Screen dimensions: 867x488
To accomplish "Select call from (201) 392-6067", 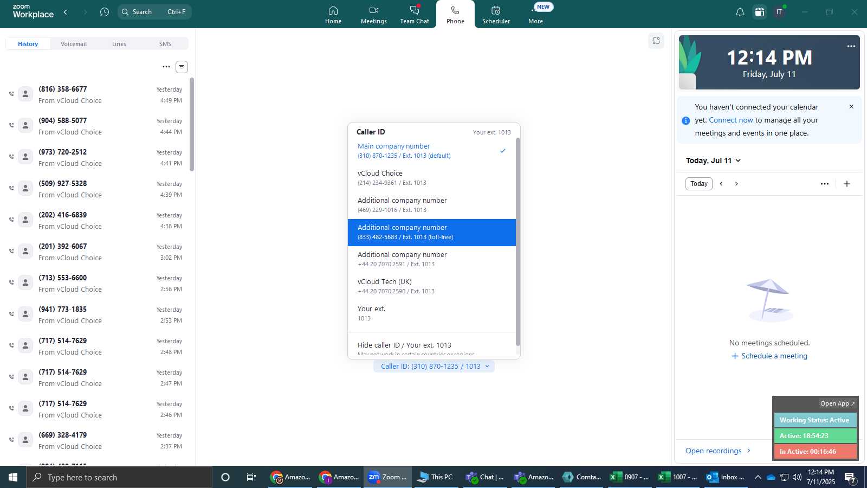I will click(x=96, y=252).
